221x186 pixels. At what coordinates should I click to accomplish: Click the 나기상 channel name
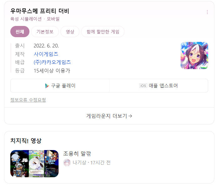point(79,163)
